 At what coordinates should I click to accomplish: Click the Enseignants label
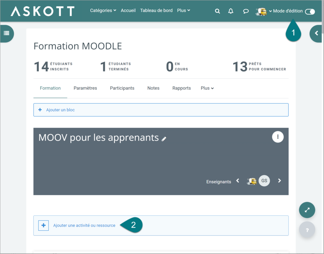point(219,182)
